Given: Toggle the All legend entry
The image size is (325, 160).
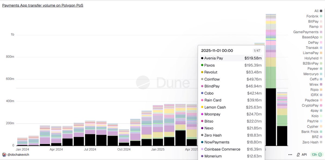Looking at the screenshot, I should pos(318,11).
